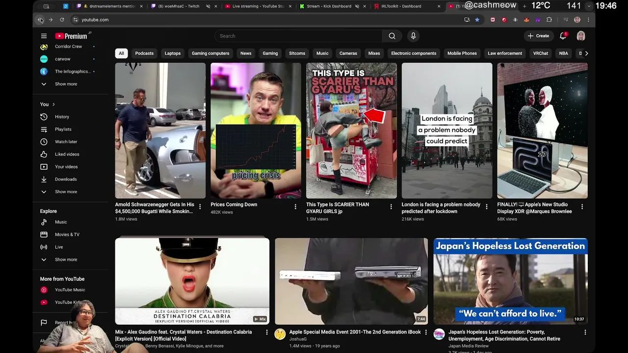Bookmark page with star icon
Screen dimensions: 628x353
[x=477, y=20]
